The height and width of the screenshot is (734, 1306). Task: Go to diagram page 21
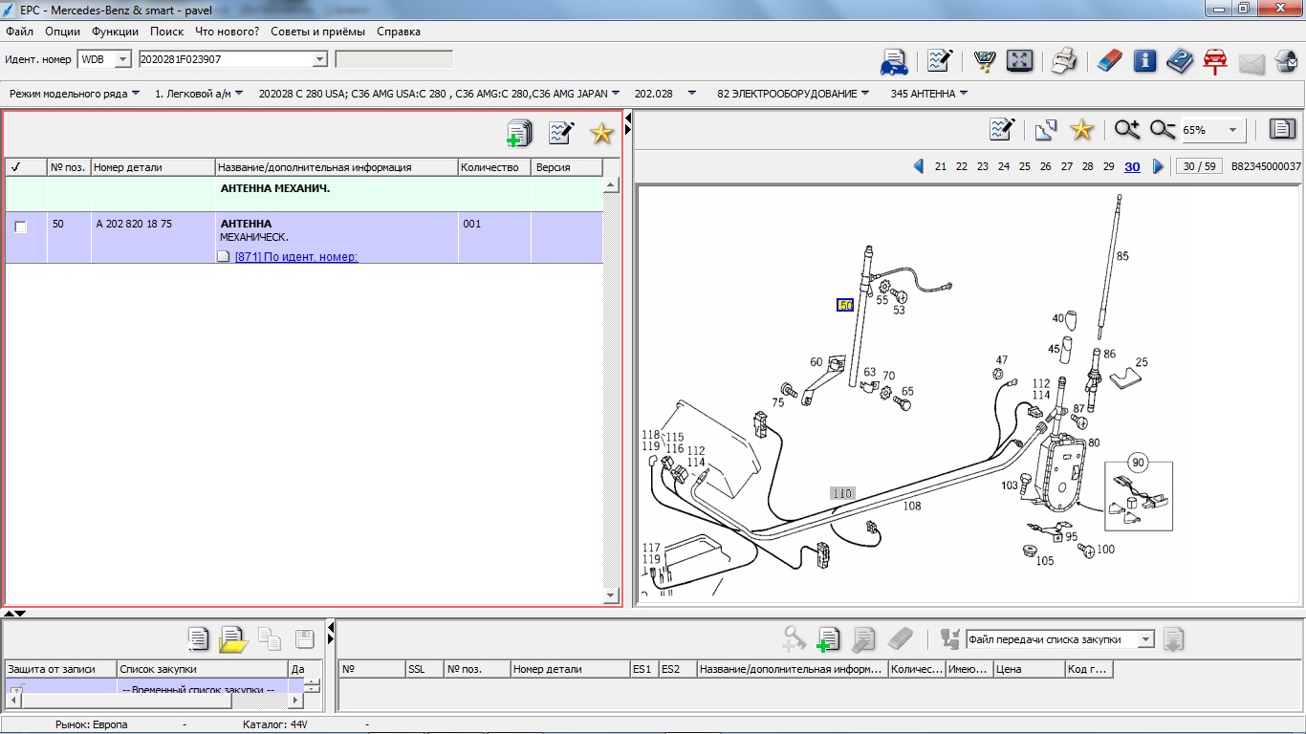pos(941,166)
